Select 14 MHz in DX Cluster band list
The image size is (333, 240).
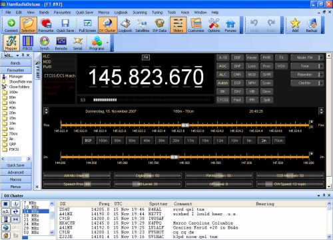(36, 211)
